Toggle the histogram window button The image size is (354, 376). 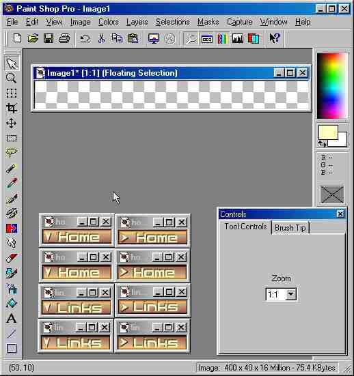pos(238,38)
